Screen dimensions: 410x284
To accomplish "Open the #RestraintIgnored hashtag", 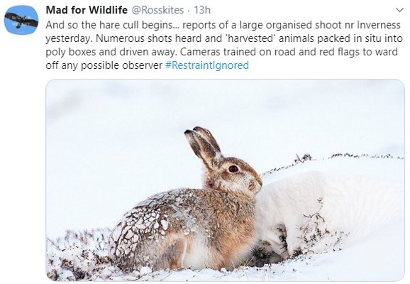I will point(207,65).
